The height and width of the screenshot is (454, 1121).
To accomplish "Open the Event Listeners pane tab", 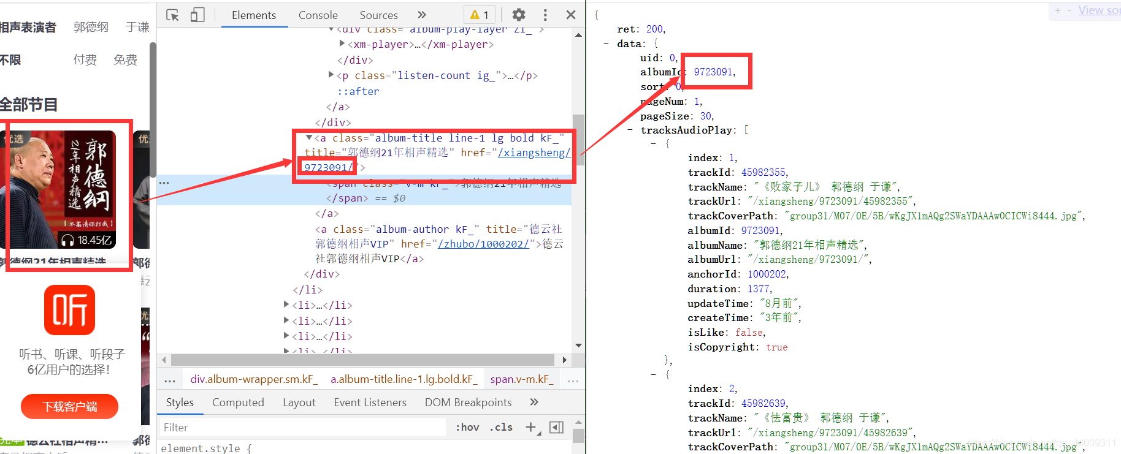I will point(370,402).
